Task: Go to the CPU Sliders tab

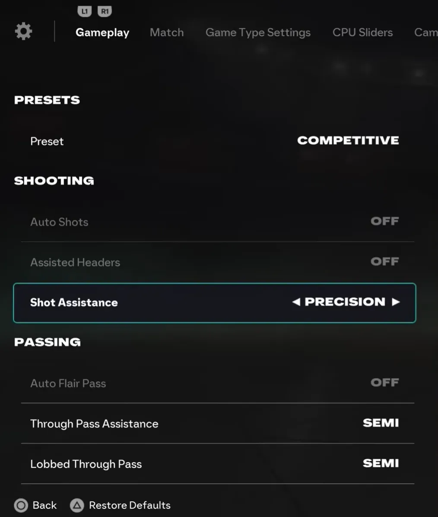Action: tap(362, 32)
